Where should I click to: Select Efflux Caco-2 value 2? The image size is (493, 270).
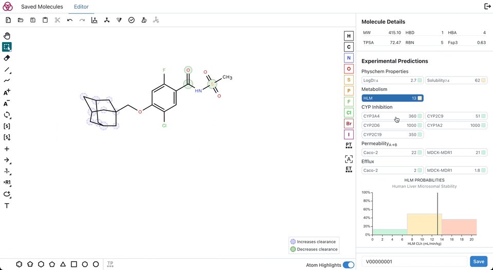[x=392, y=170]
